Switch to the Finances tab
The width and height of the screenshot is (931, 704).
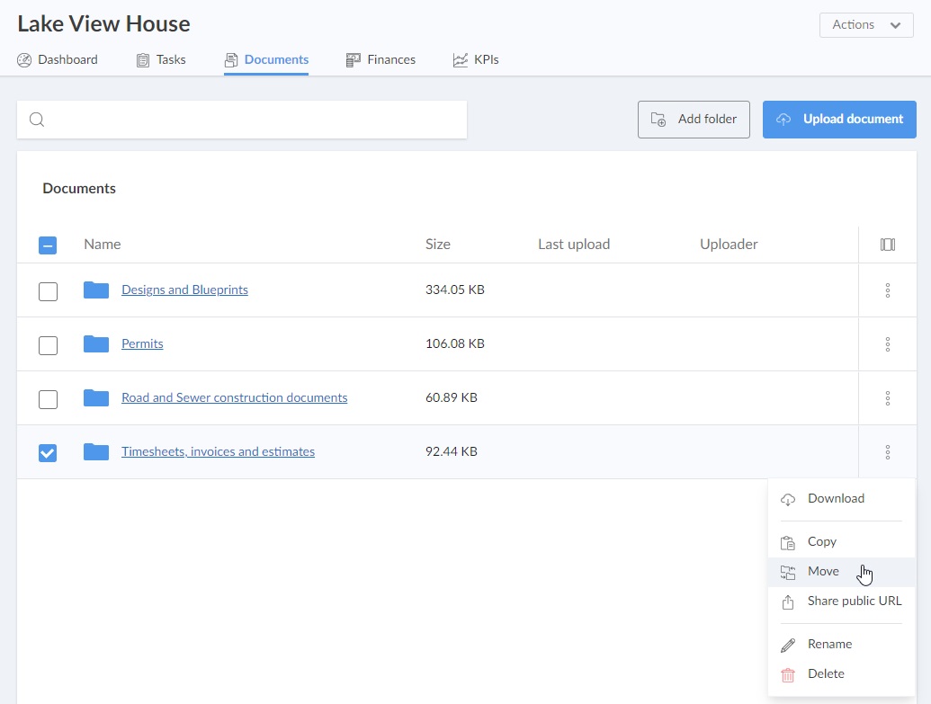tap(381, 60)
